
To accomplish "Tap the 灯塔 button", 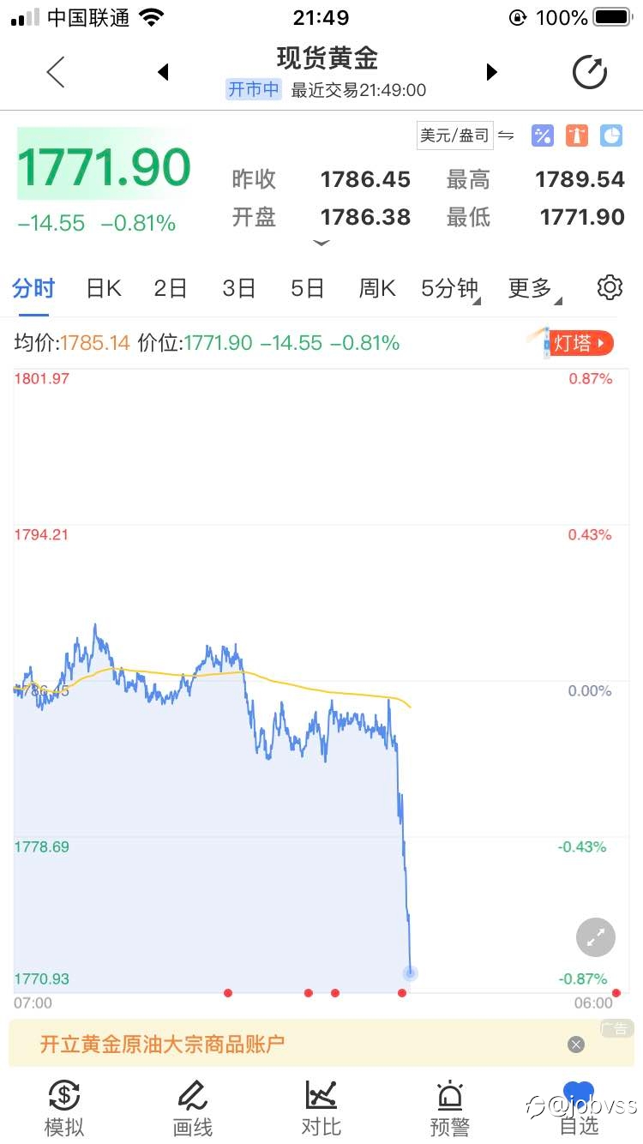I will point(580,343).
